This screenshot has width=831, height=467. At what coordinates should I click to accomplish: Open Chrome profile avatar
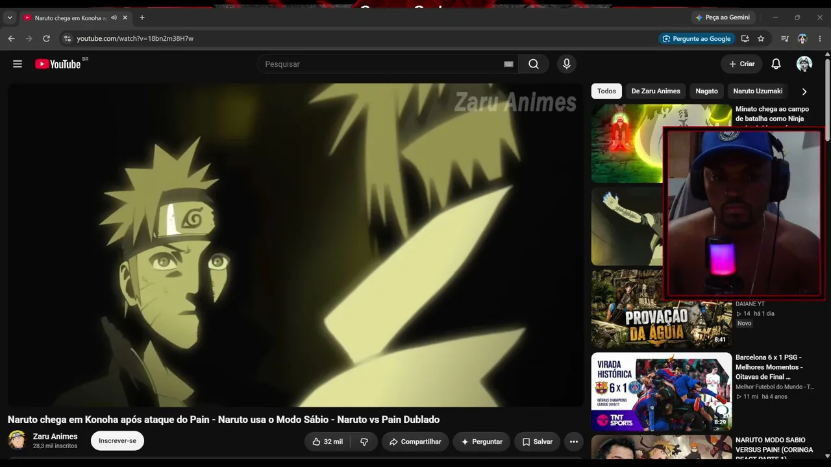802,39
